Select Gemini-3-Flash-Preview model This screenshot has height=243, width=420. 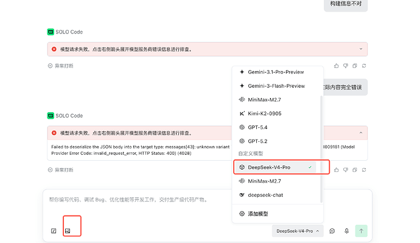(x=276, y=86)
